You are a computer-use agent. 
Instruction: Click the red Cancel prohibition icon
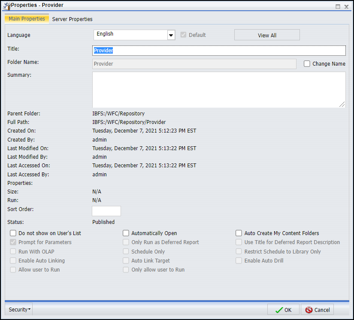pos(308,309)
